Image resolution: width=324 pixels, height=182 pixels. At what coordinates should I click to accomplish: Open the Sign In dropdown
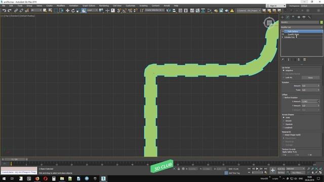(x=276, y=6)
